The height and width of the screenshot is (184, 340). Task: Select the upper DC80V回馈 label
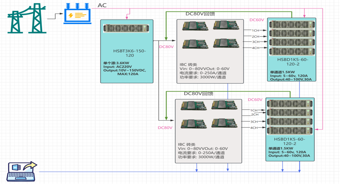(200, 14)
